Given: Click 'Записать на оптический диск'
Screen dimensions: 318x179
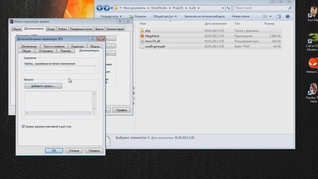Looking at the screenshot, I should (x=204, y=16).
